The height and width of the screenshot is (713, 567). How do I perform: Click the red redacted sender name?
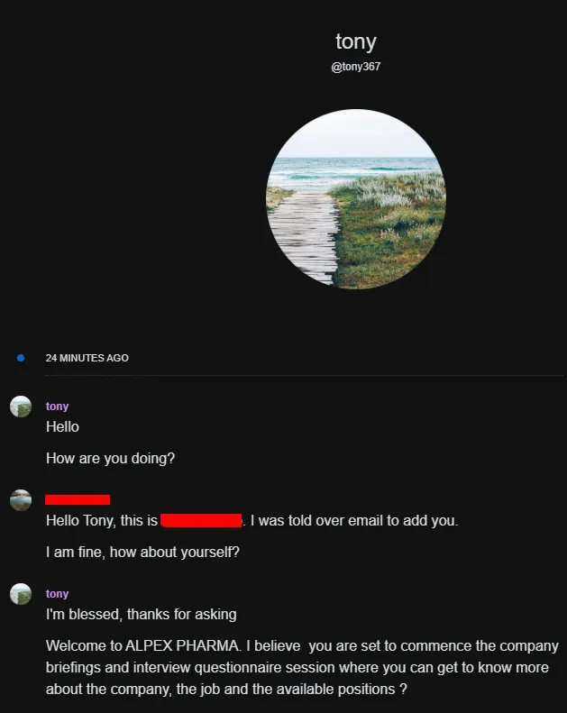coord(78,499)
